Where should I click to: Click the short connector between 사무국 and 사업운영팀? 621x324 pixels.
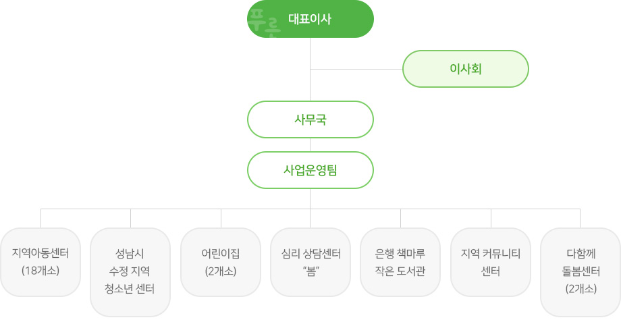coord(310,145)
